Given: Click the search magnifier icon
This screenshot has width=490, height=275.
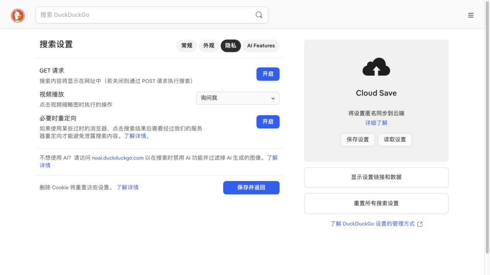Looking at the screenshot, I should 259,15.
